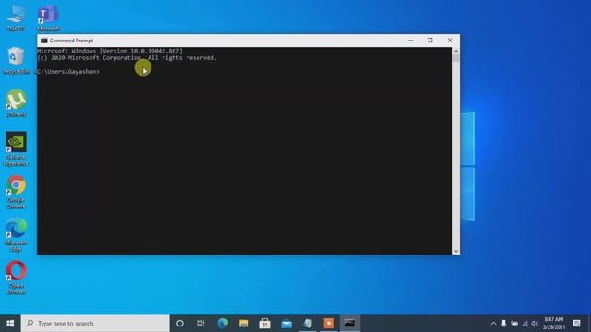Open the Action Center notifications
This screenshot has height=332, width=591.
pos(576,324)
